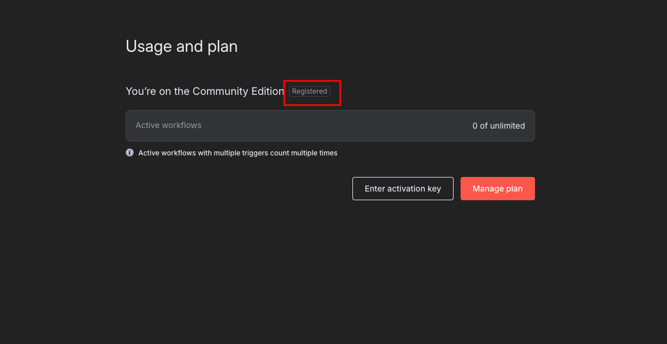Click the 0 of unlimited count
Viewport: 667px width, 344px height.
tap(498, 126)
